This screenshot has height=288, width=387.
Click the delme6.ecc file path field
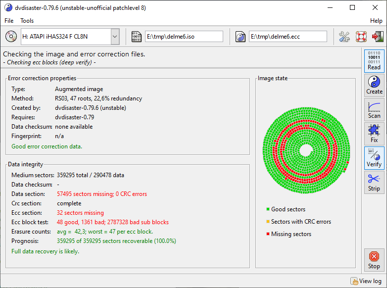click(x=288, y=37)
